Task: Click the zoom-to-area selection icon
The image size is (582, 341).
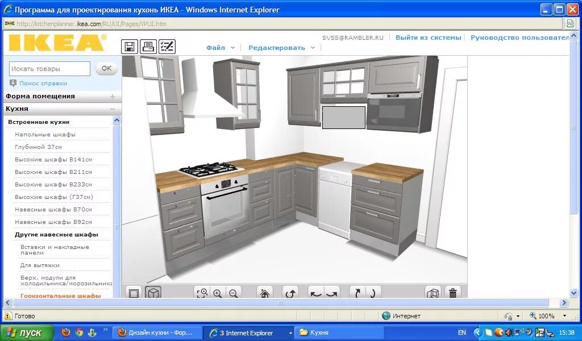Action: 202,293
